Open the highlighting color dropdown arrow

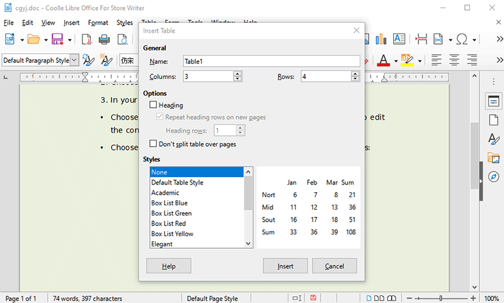coord(420,61)
